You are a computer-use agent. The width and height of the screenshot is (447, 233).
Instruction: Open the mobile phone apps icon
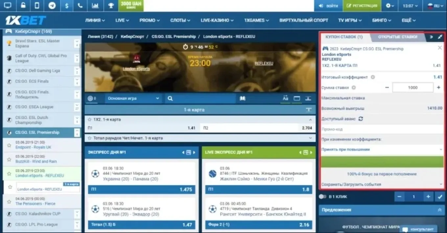click(37, 6)
